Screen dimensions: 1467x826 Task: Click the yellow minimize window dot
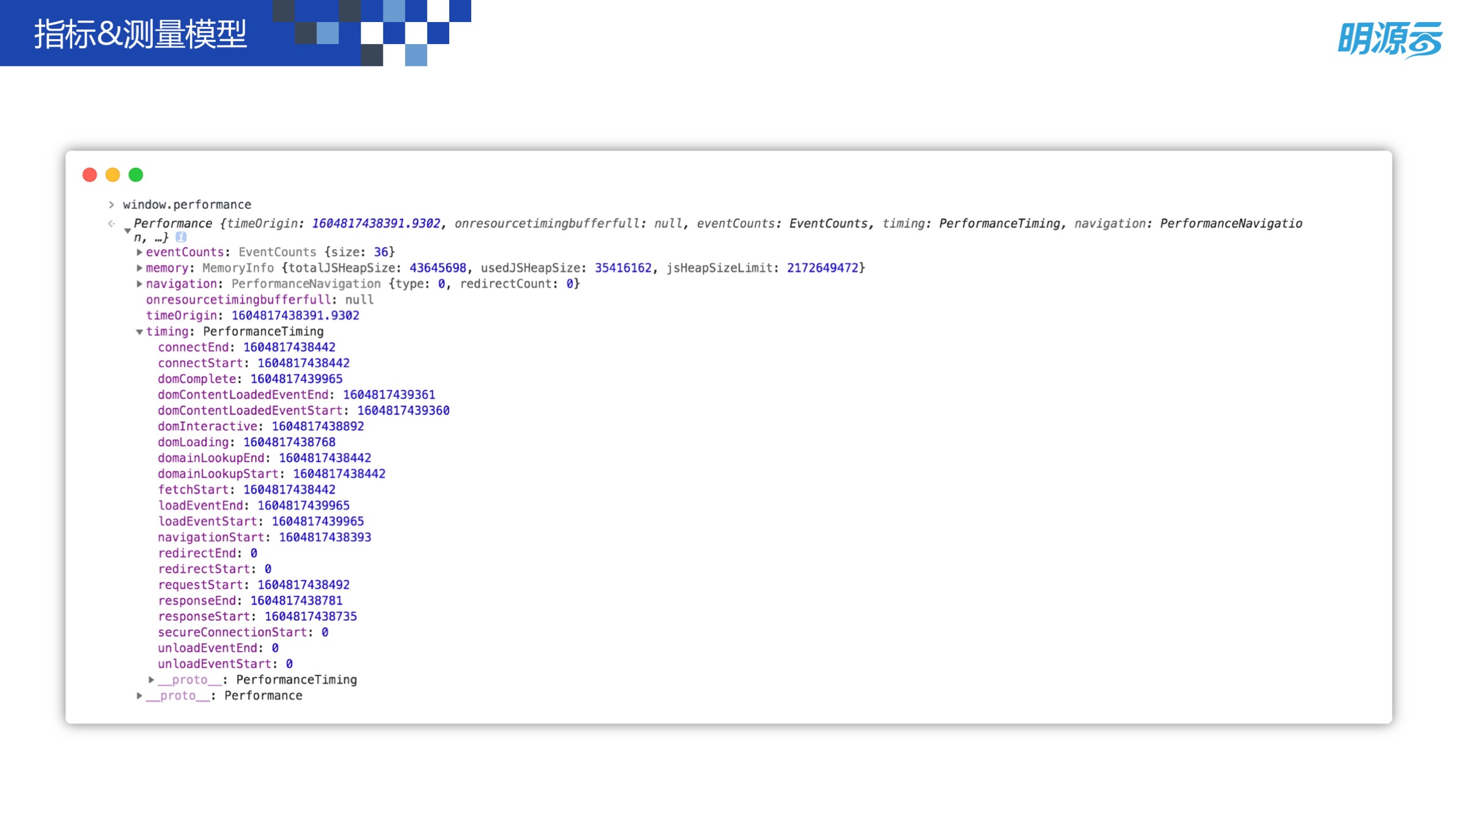tap(112, 175)
